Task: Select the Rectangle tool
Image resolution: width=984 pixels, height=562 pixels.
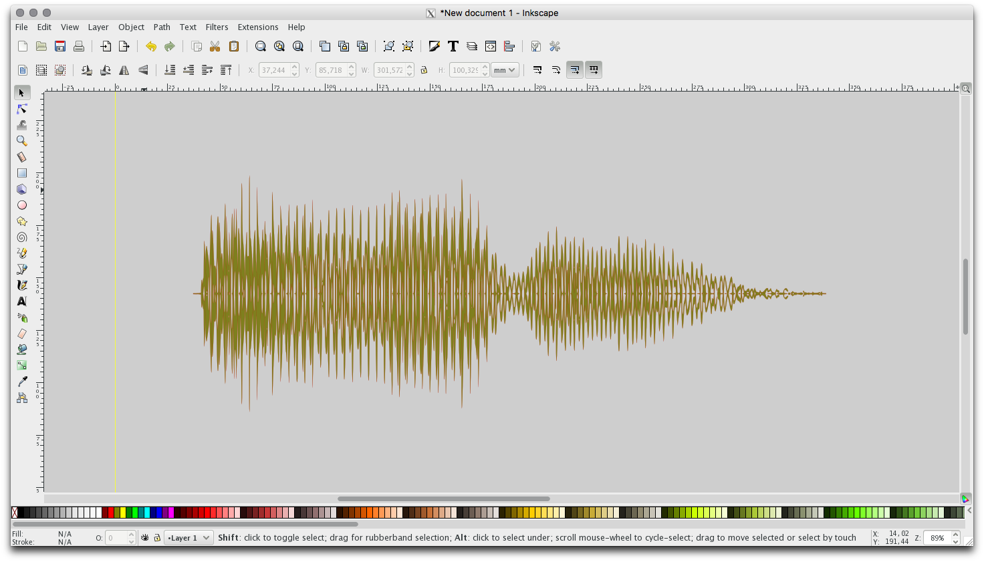Action: pos(22,173)
